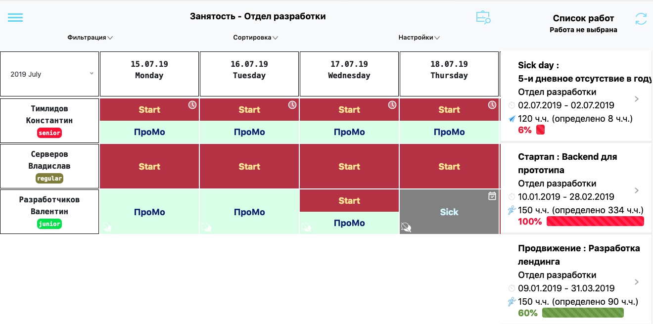Viewport: 653px width, 324px height.
Task: Click the 100% red progress bar
Action: pos(595,221)
